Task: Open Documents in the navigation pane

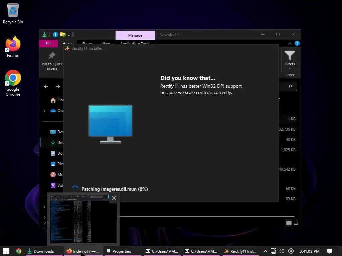Action: pyautogui.click(x=57, y=153)
